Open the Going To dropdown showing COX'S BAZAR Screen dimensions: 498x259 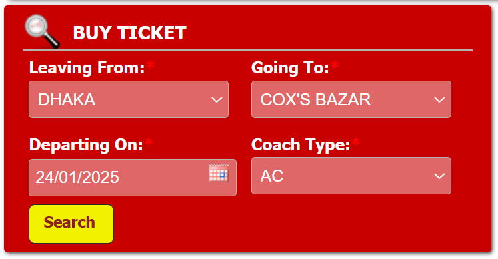click(351, 99)
